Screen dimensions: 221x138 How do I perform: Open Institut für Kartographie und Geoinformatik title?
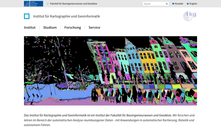[x=66, y=16]
